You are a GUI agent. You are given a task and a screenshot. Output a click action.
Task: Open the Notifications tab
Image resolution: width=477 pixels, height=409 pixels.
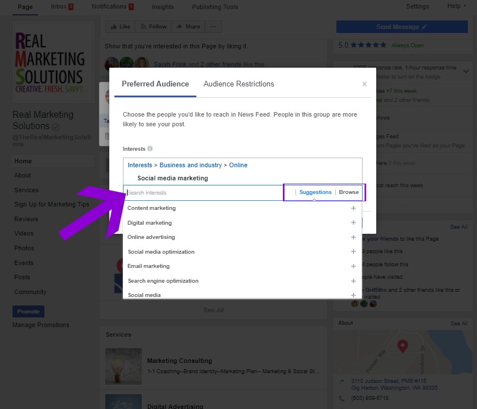tap(113, 7)
